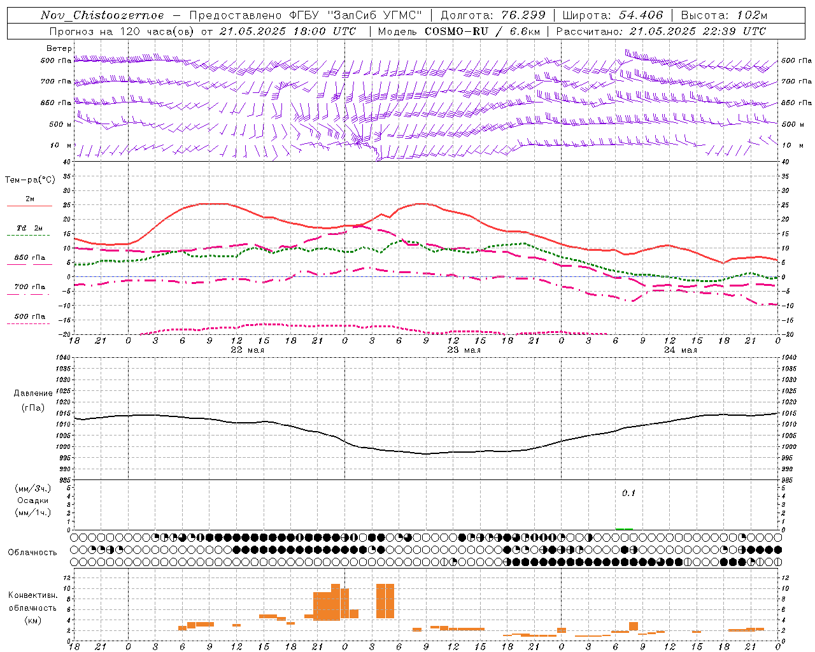Image resolution: width=815 pixels, height=652 pixels.
Task: Click the 24 мая date label
Action: tap(681, 350)
